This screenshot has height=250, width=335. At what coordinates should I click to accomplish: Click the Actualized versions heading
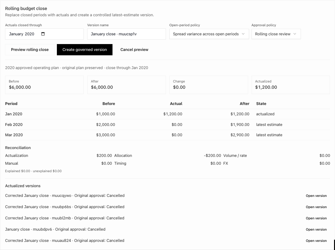click(23, 186)
